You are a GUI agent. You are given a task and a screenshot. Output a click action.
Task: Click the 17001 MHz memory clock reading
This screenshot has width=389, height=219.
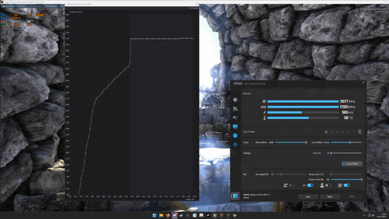347,107
